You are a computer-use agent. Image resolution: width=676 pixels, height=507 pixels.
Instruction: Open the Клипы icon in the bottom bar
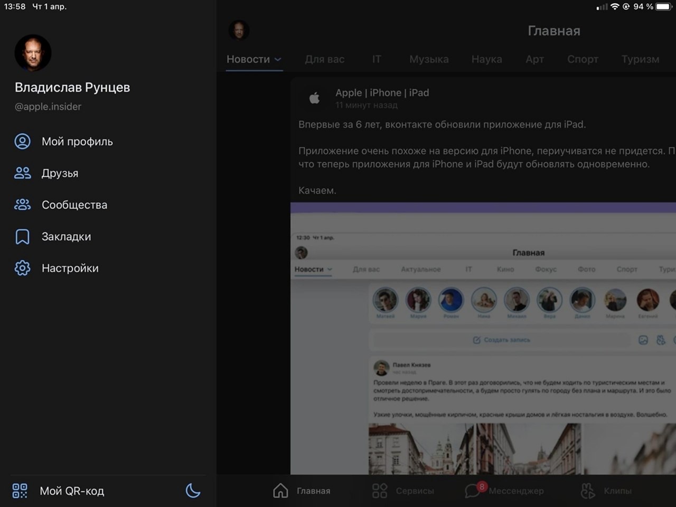coord(588,491)
